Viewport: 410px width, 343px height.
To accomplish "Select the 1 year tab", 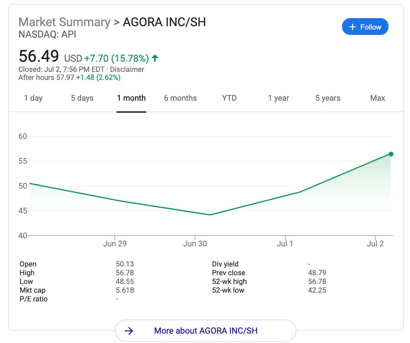I will [279, 98].
